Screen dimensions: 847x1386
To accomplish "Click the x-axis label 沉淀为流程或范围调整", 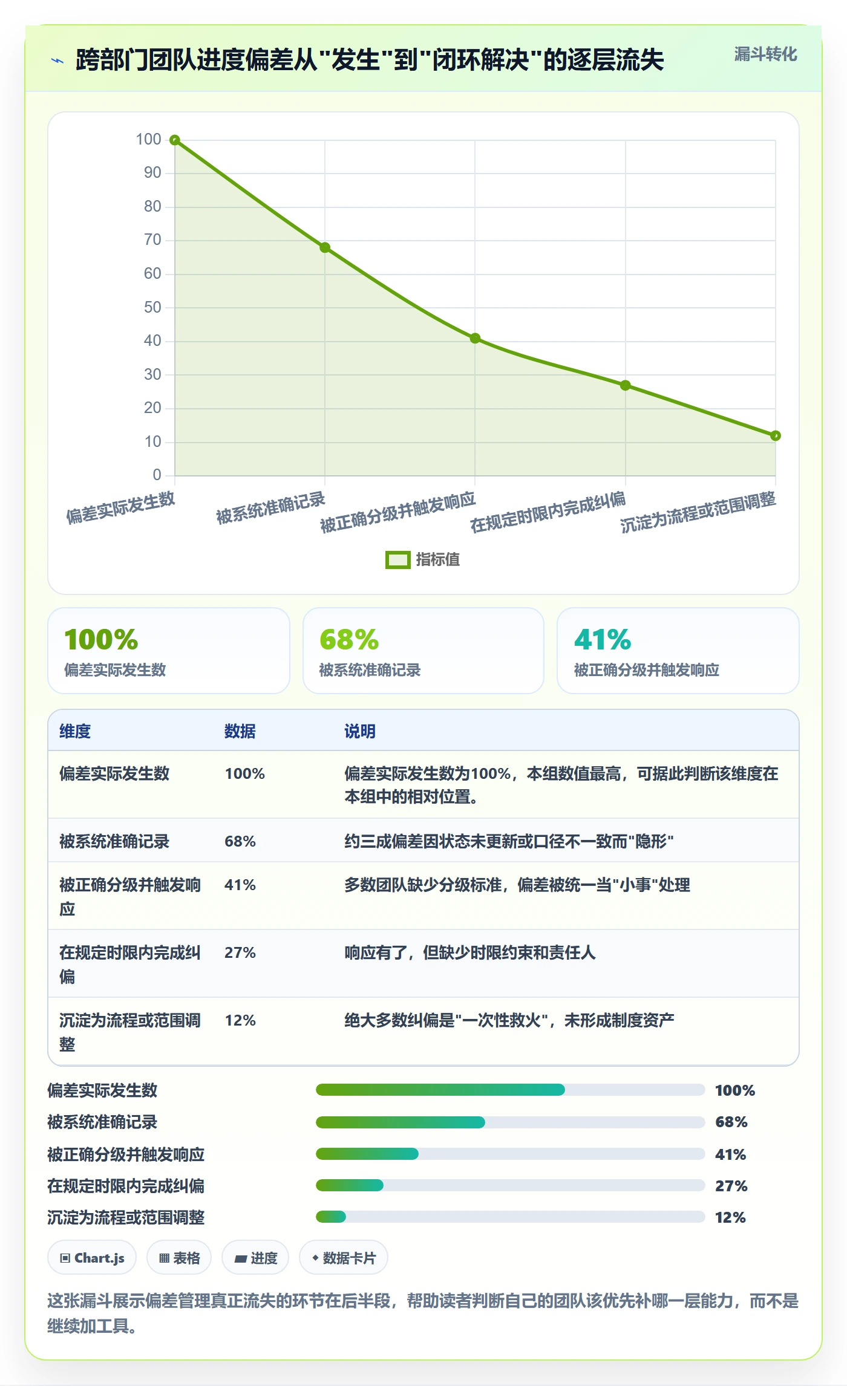I will tap(698, 512).
